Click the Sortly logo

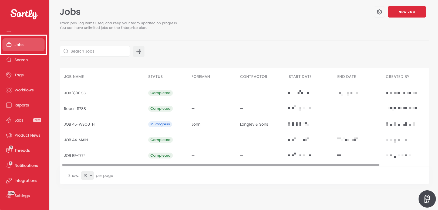[x=24, y=14]
